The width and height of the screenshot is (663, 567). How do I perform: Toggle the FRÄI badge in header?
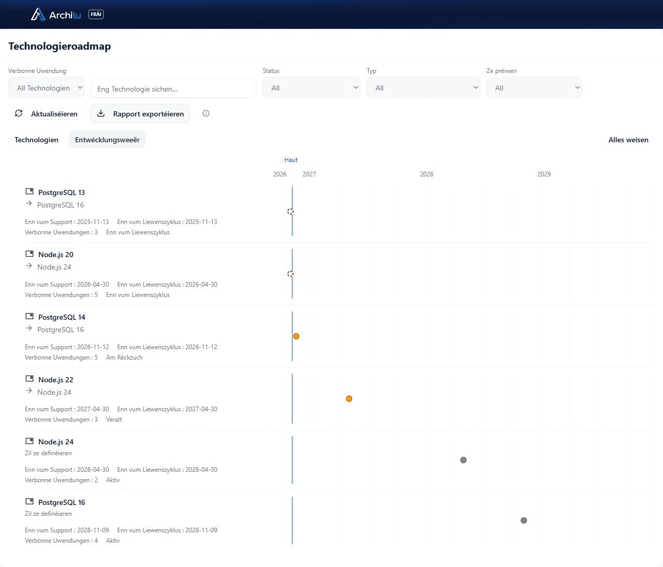click(96, 14)
